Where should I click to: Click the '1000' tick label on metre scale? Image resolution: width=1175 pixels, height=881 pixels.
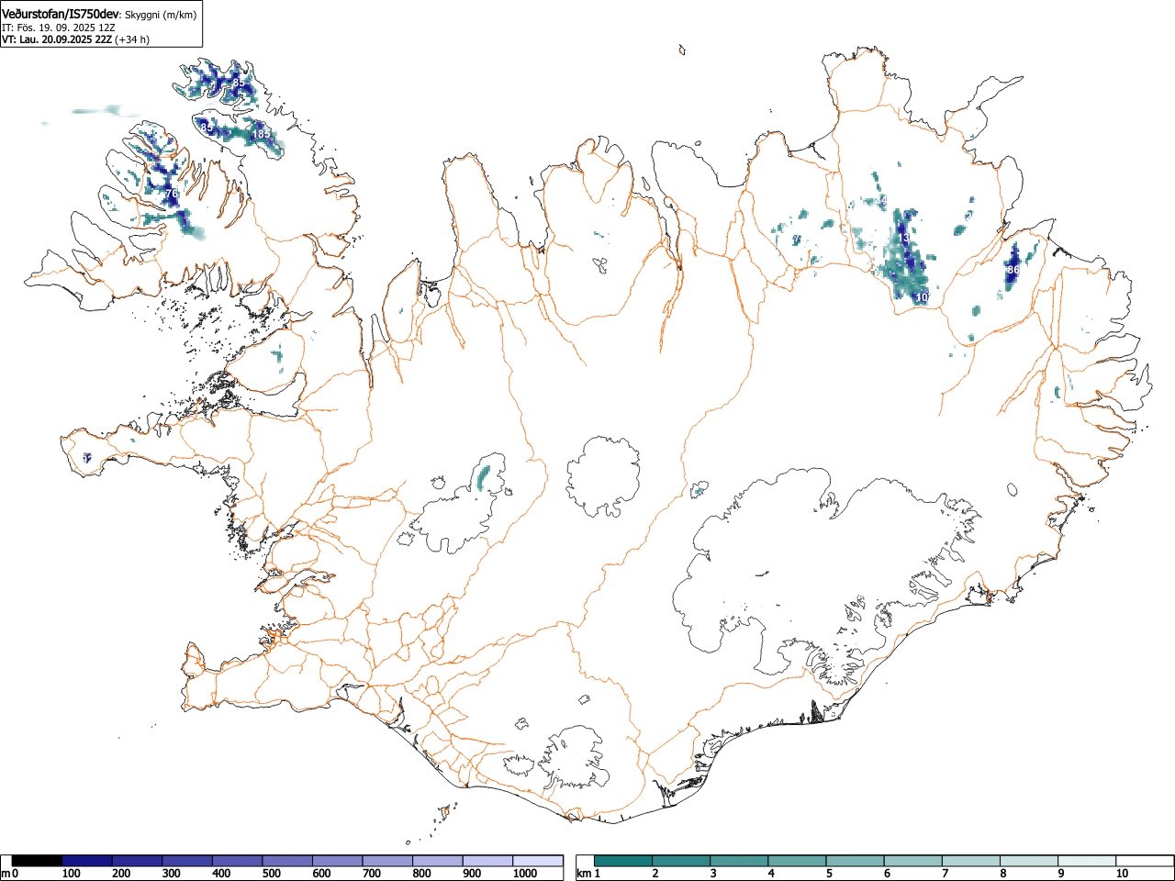coord(524,874)
